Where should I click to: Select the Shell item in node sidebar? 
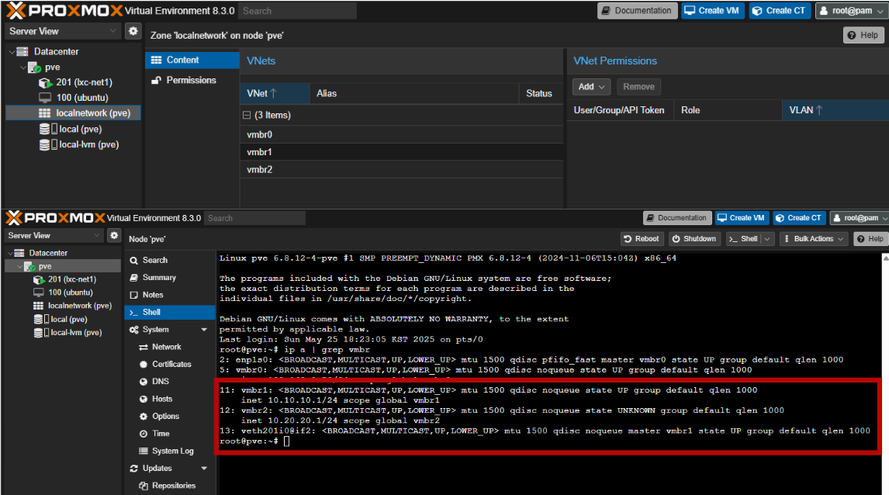click(170, 313)
